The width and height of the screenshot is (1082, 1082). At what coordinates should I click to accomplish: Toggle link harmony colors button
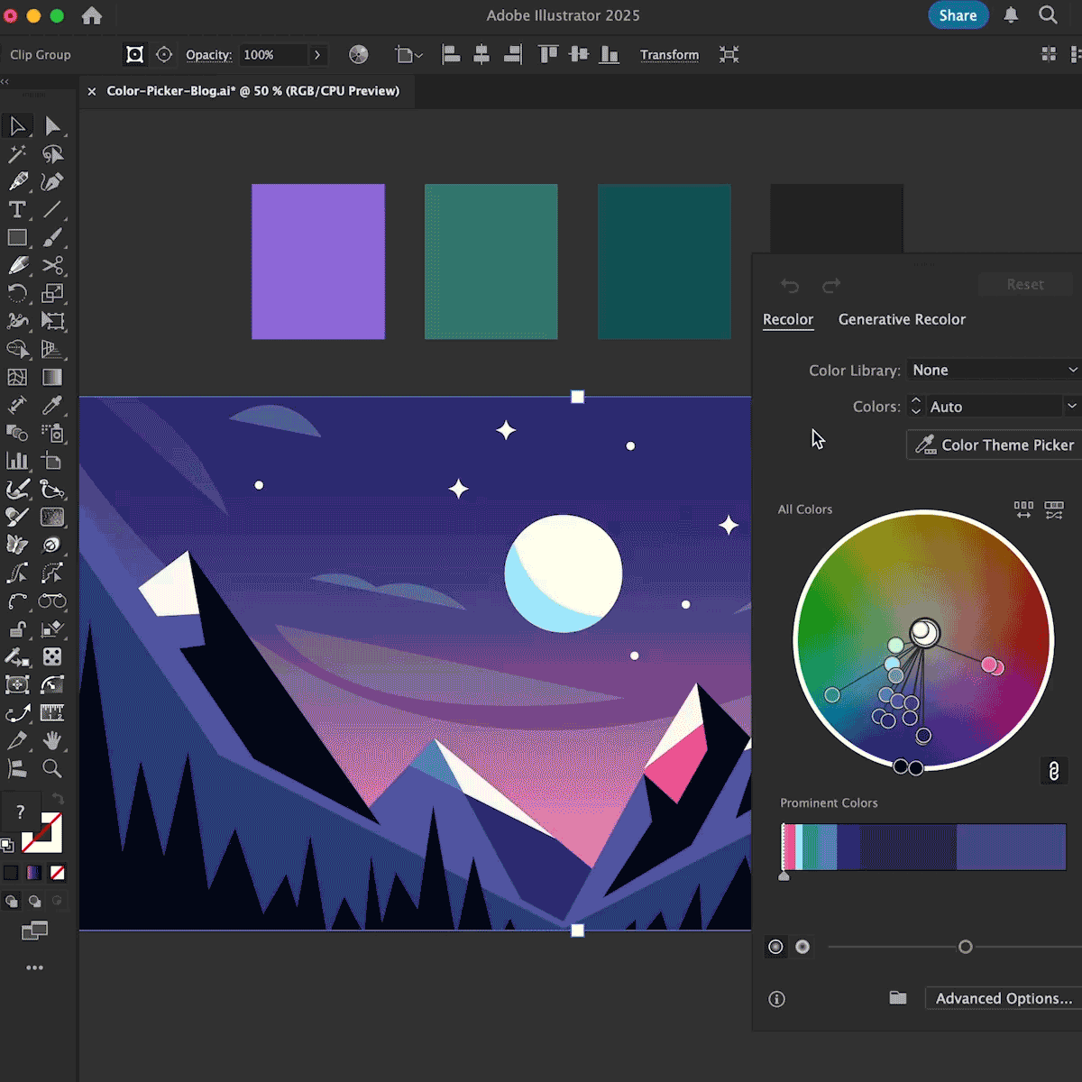(x=1053, y=771)
